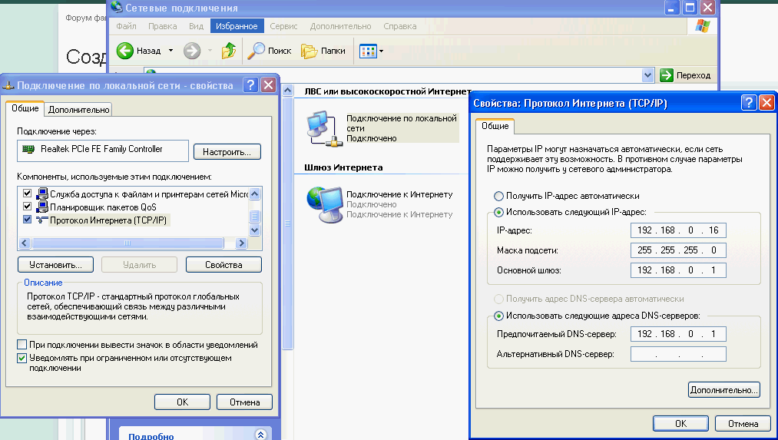Toggle the Folders (Папки) pane icon
This screenshot has width=778, height=440.
pyautogui.click(x=309, y=51)
